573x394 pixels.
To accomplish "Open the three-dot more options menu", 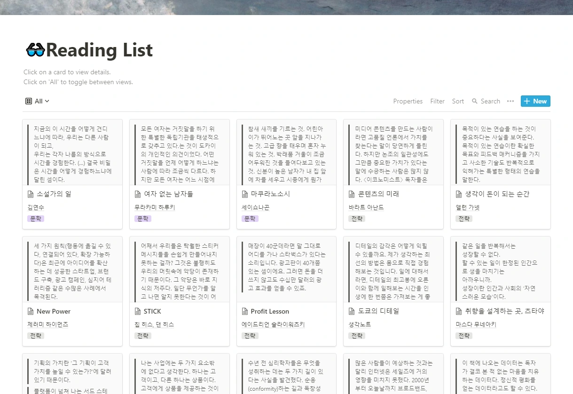I will coord(510,101).
